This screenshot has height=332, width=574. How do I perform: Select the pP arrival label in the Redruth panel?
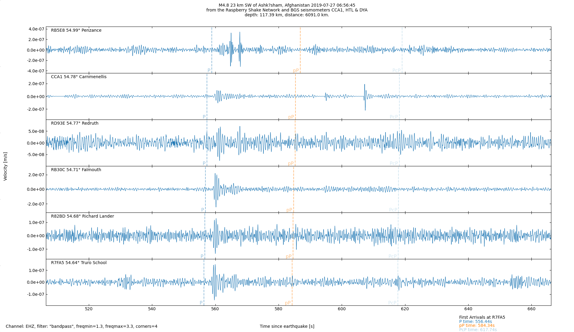point(291,164)
